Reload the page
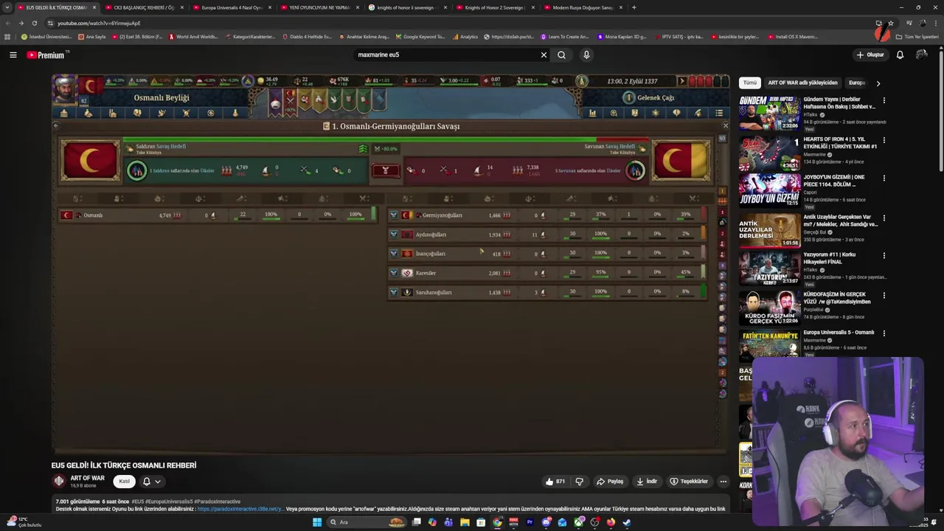944x531 pixels. [34, 23]
